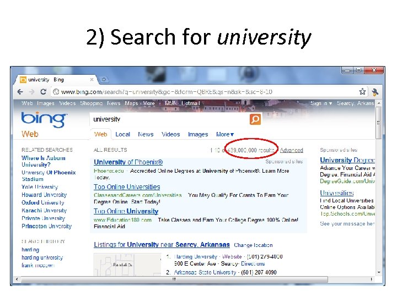Open Private University related search
This screenshot has height=297, width=397.
pos(44,218)
